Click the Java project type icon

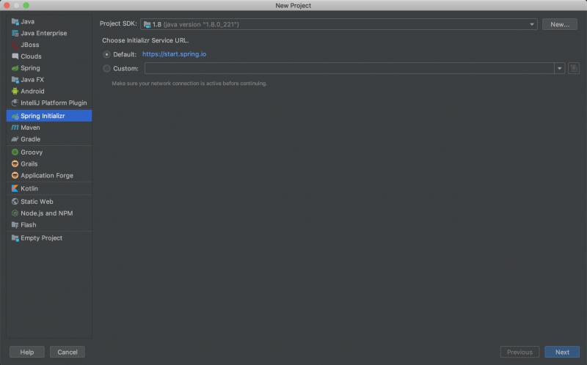(x=15, y=22)
